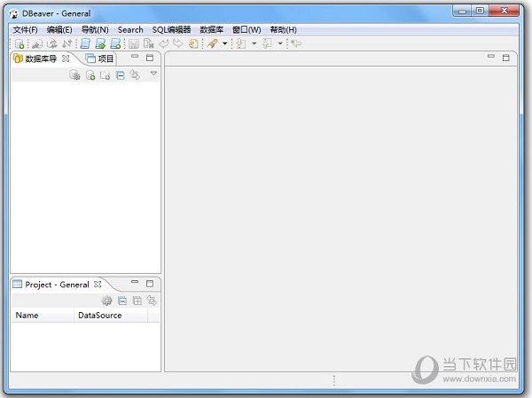Screen dimensions: 532x398
Task: Click the project panel settings gear icon
Action: (107, 300)
